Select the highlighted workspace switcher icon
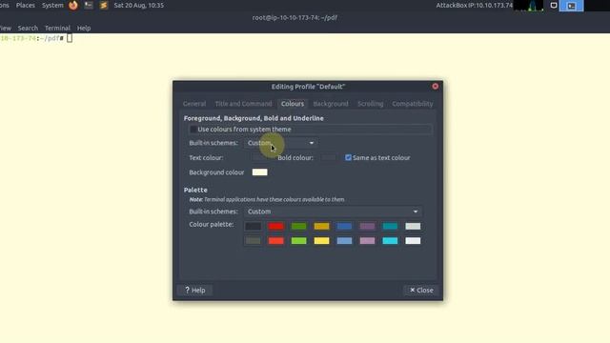 point(571,6)
